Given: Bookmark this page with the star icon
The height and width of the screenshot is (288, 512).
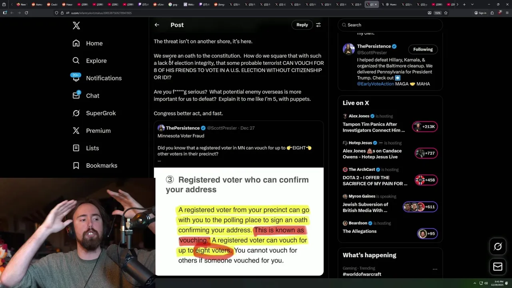Looking at the screenshot, I should click(x=446, y=13).
